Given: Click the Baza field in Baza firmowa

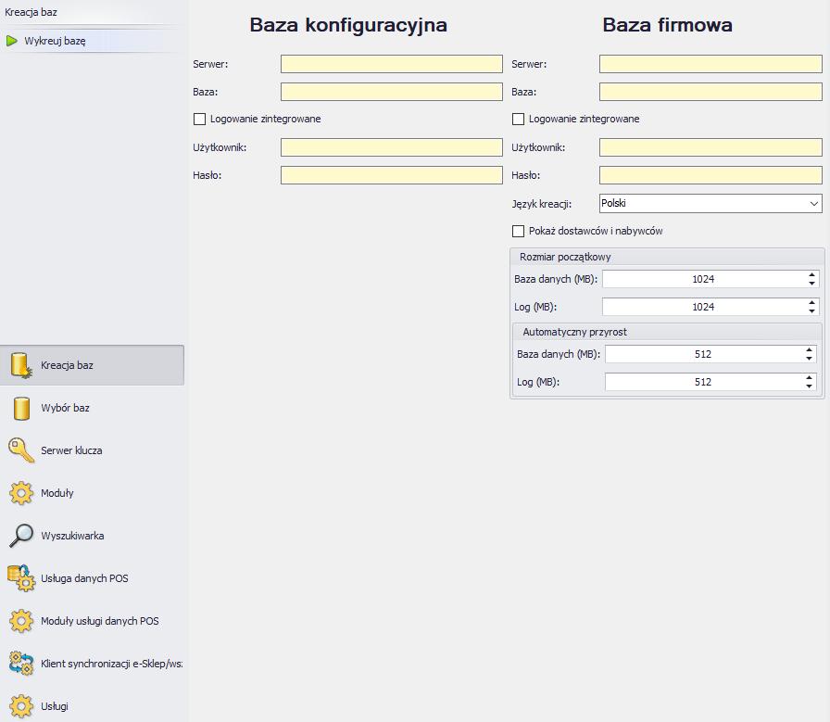Looking at the screenshot, I should click(x=711, y=92).
